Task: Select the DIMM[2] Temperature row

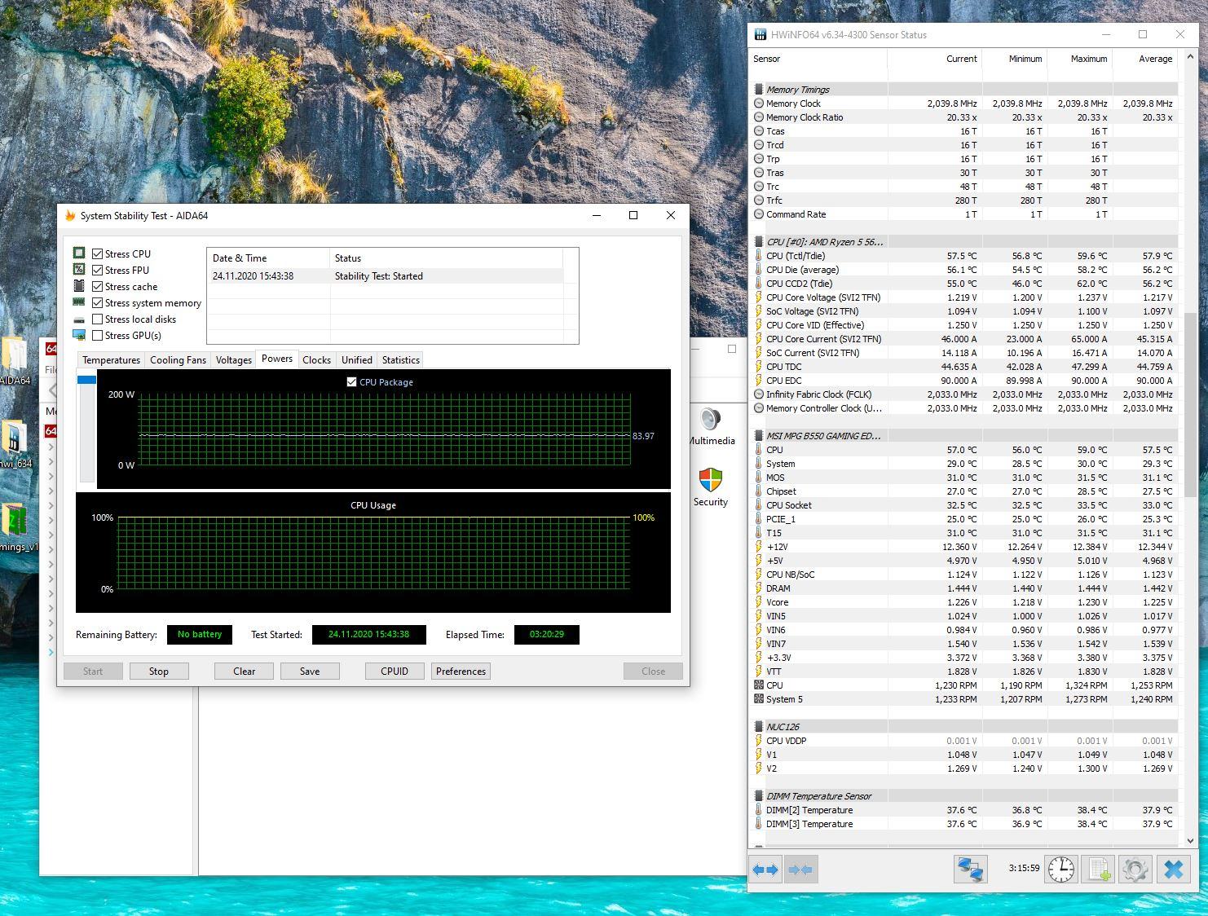Action: (964, 810)
